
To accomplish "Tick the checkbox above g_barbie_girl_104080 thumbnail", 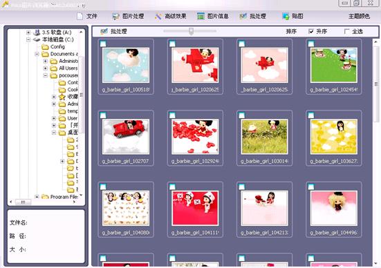I will 103,186.
